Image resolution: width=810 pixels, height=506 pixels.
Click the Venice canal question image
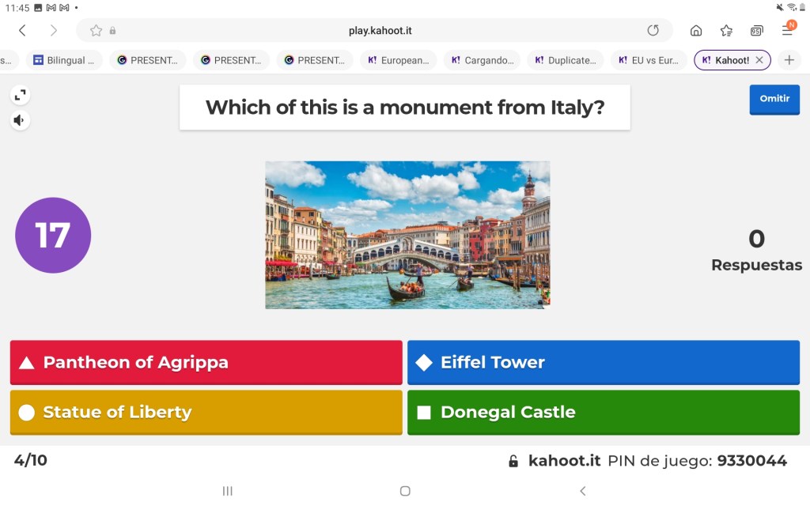tap(407, 235)
